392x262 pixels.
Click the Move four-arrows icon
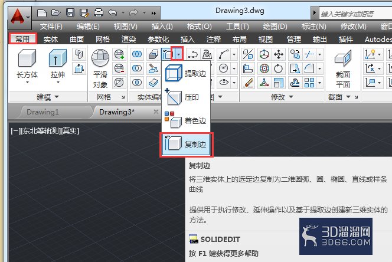pyautogui.click(x=279, y=54)
